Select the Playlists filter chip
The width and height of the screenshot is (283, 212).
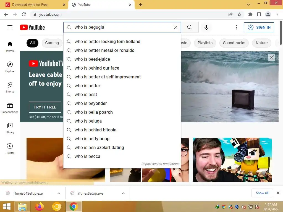205,43
